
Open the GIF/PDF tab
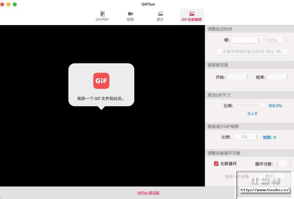pyautogui.click(x=102, y=16)
